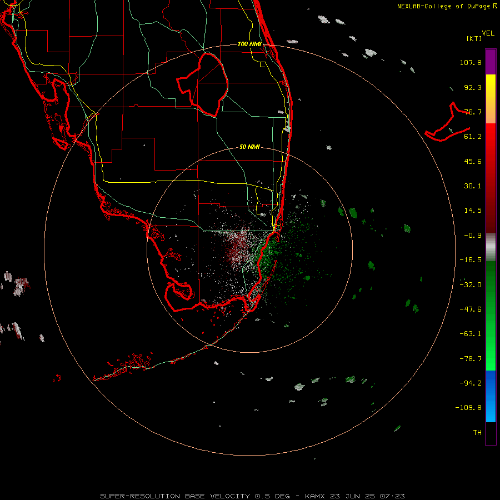Select the 107.8 velocity scale value
The height and width of the screenshot is (500, 500).
point(471,62)
